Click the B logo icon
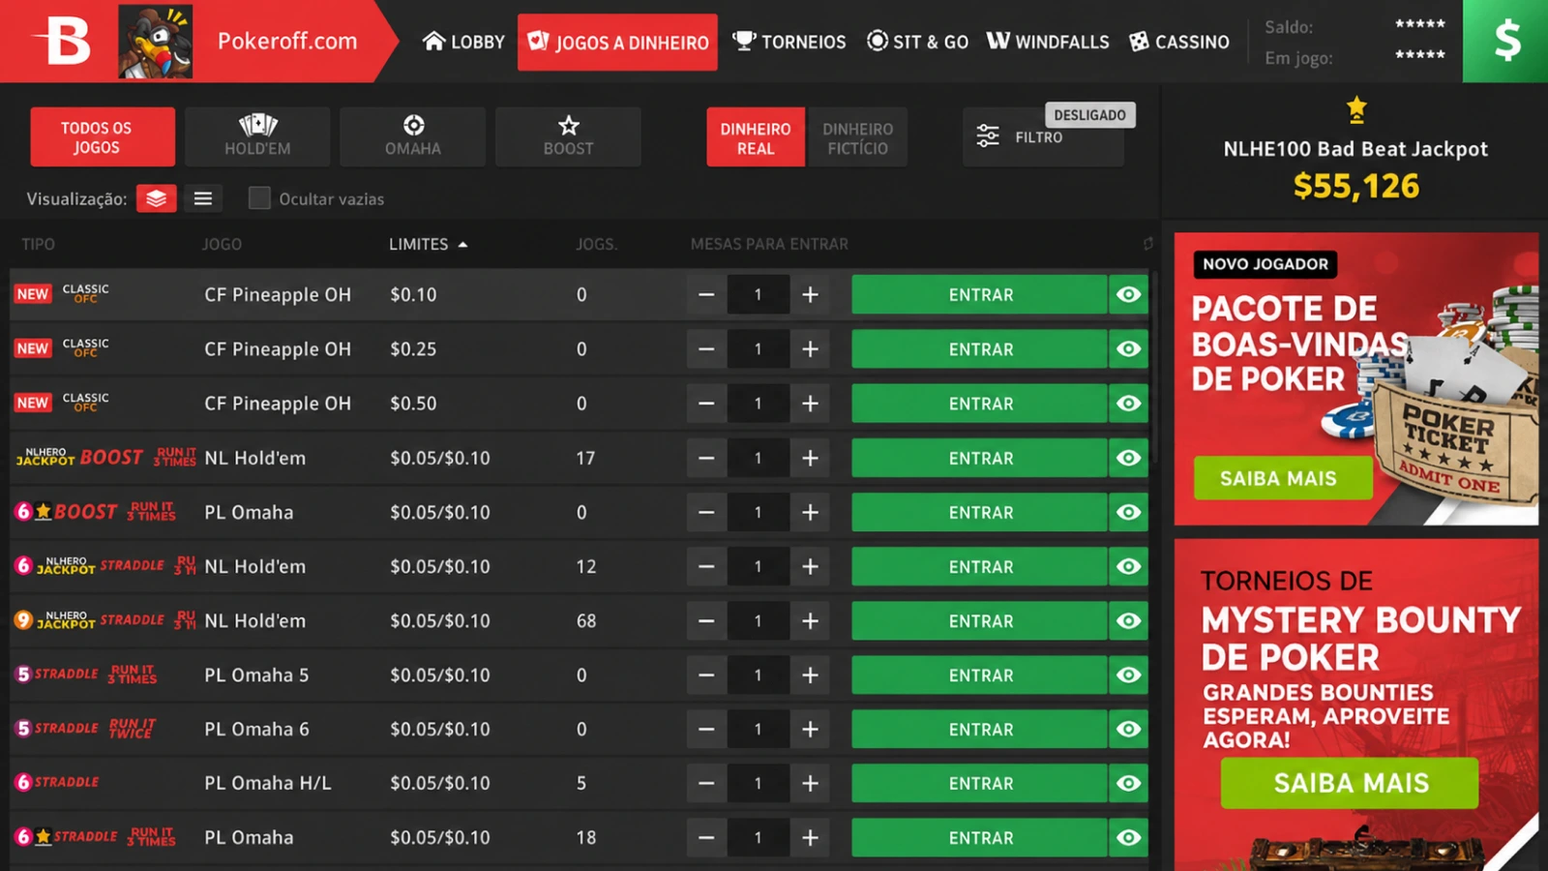 62,41
